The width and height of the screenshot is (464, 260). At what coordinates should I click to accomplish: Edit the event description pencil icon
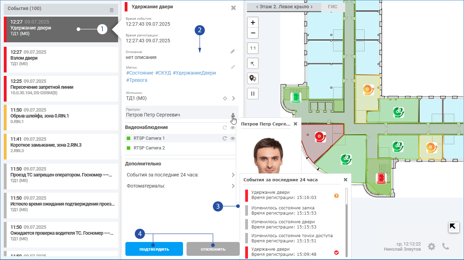pos(233,52)
